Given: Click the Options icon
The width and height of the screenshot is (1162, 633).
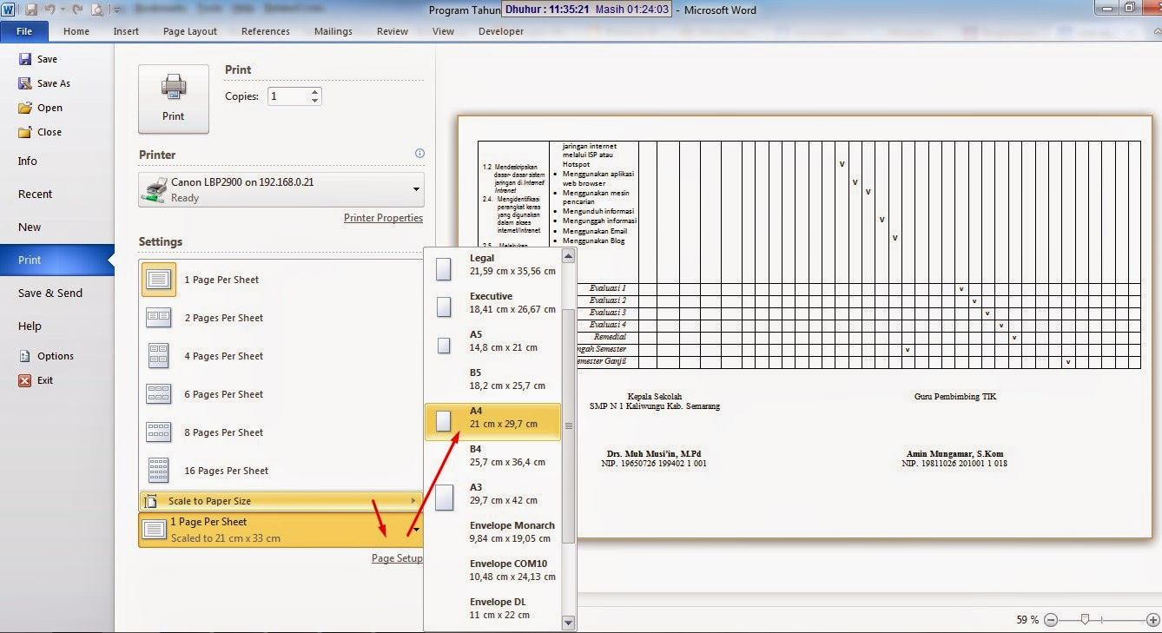Looking at the screenshot, I should [25, 356].
